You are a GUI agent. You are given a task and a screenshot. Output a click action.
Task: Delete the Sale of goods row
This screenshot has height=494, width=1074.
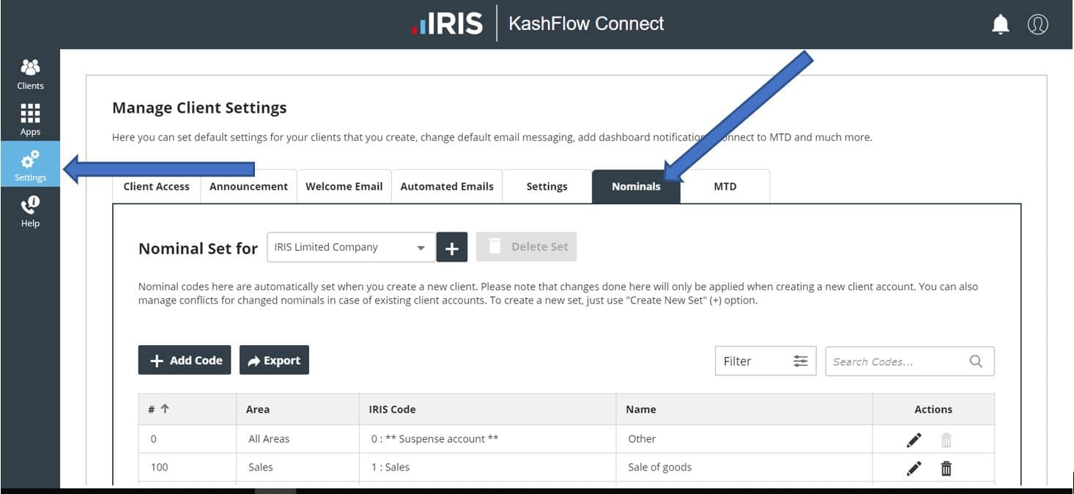[946, 468]
